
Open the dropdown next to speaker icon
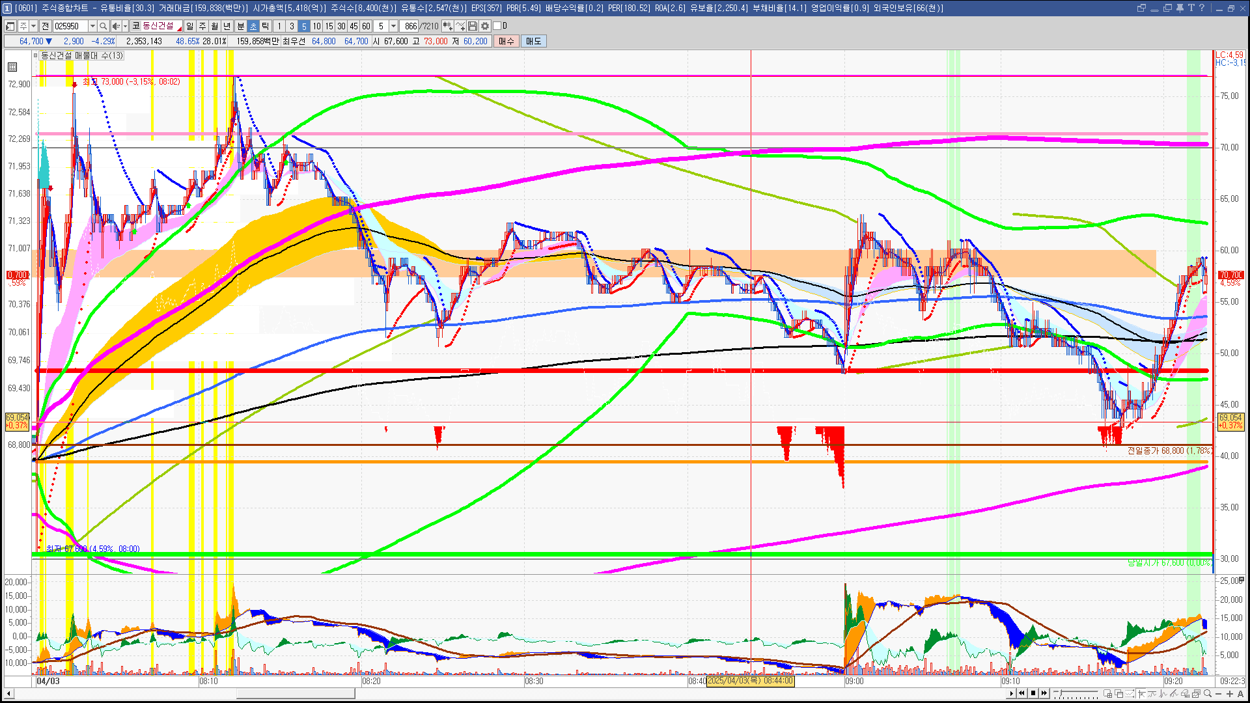(x=125, y=26)
